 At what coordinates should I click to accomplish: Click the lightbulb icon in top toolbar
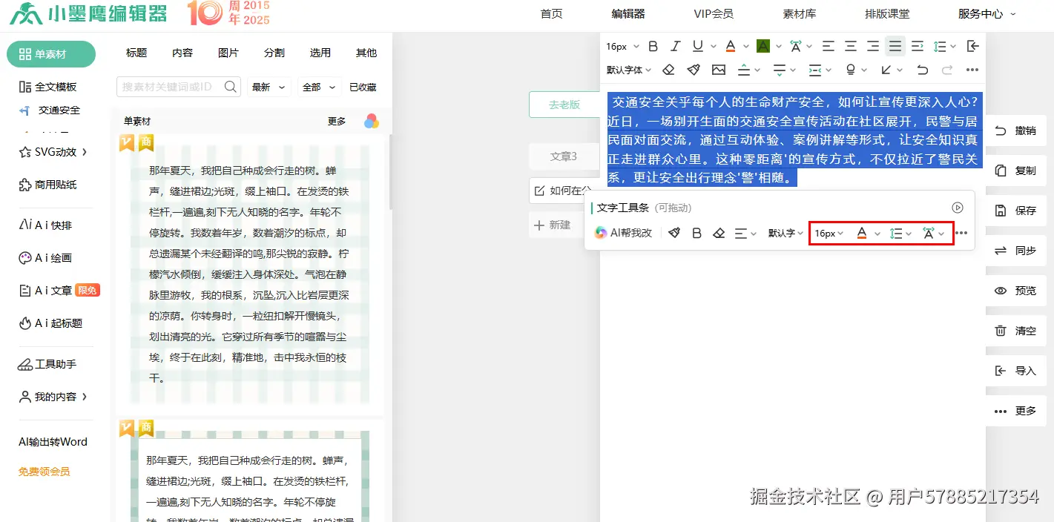pyautogui.click(x=851, y=70)
